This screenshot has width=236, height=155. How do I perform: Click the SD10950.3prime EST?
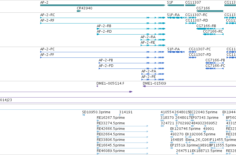(x=84, y=115)
